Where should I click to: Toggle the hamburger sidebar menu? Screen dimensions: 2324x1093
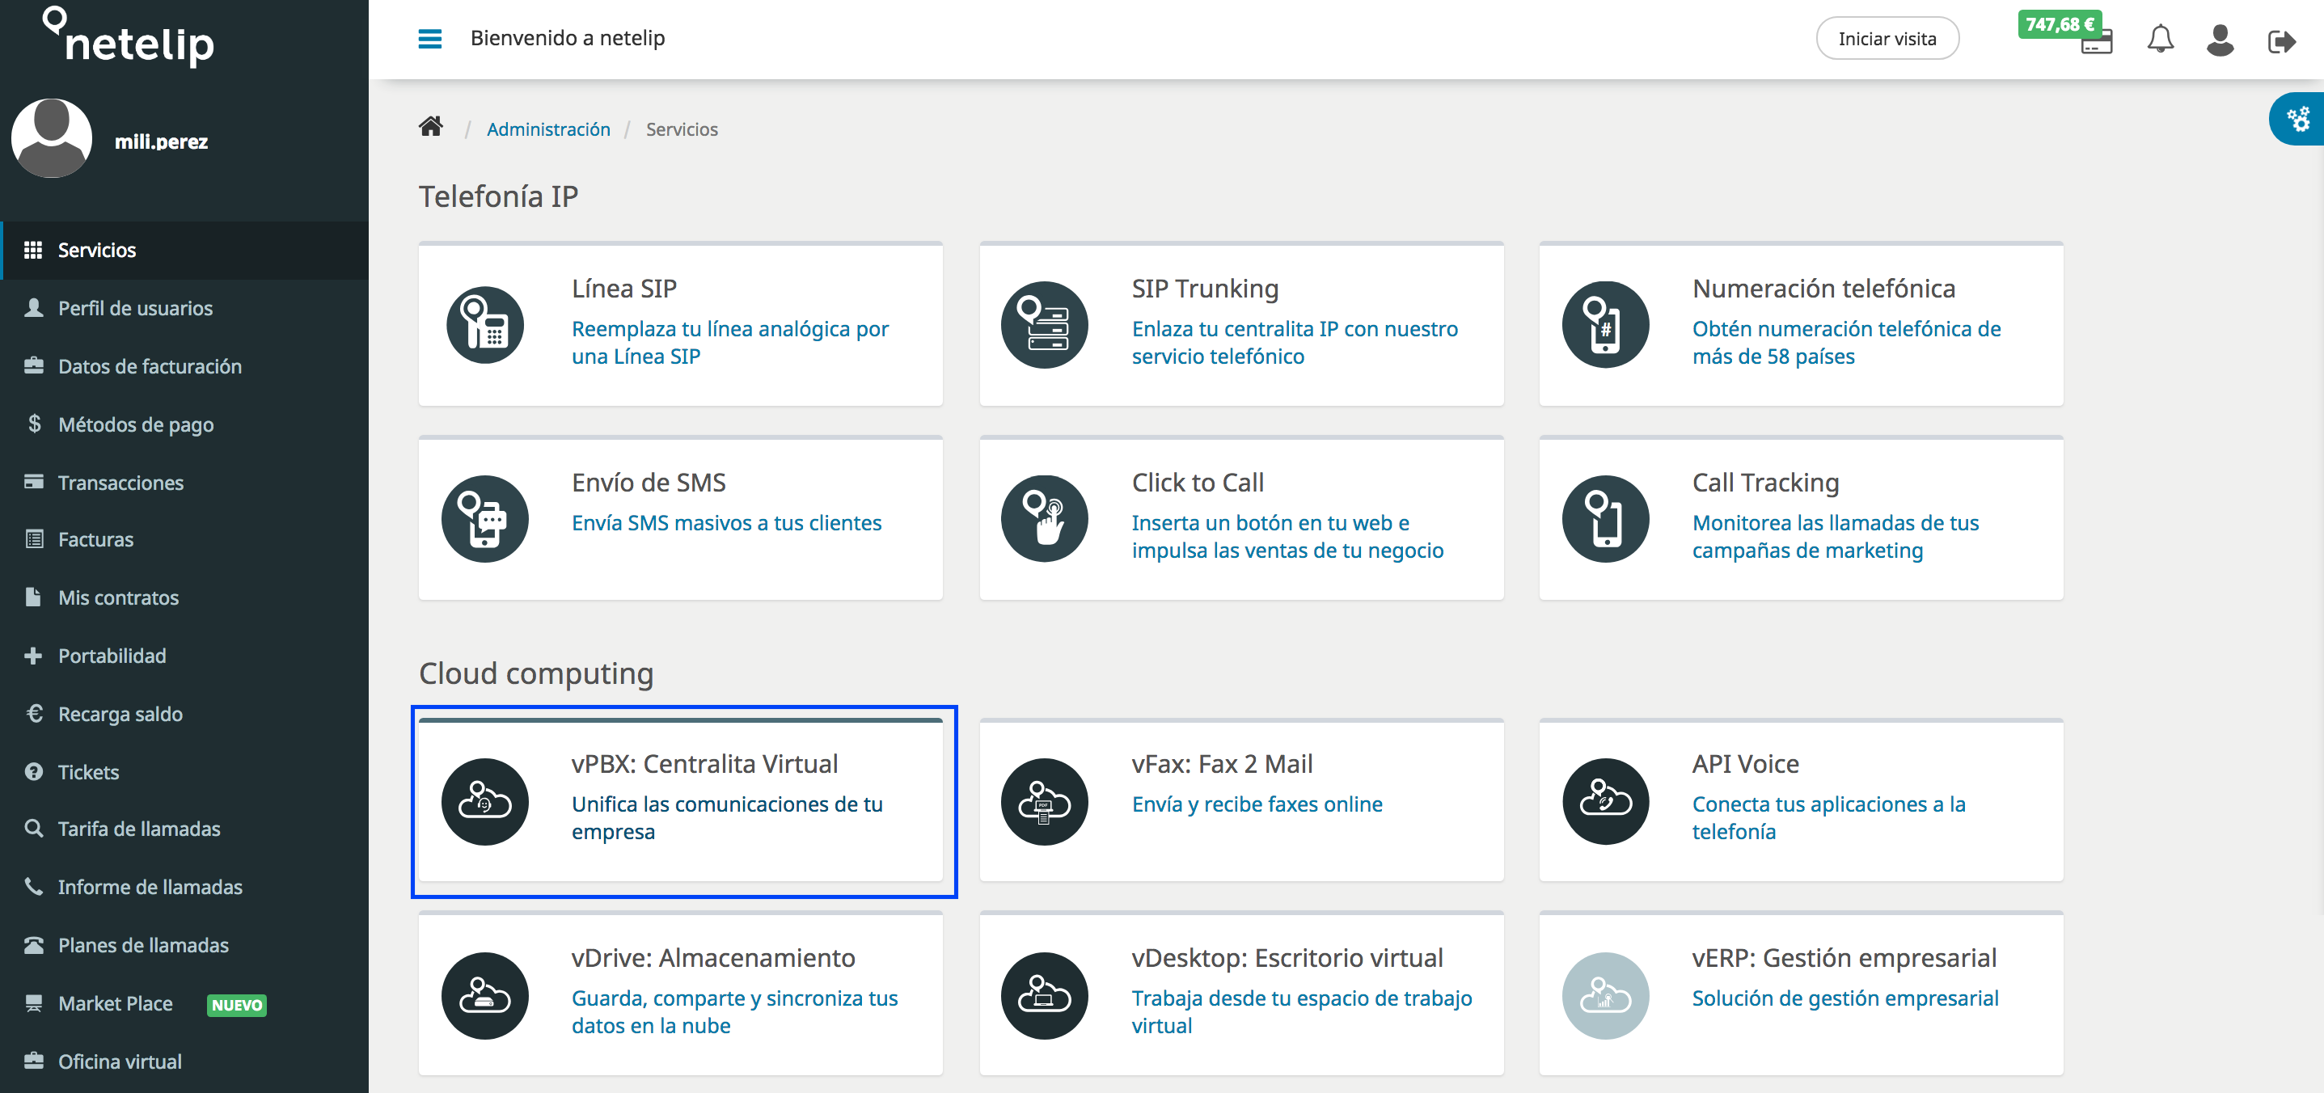429,39
